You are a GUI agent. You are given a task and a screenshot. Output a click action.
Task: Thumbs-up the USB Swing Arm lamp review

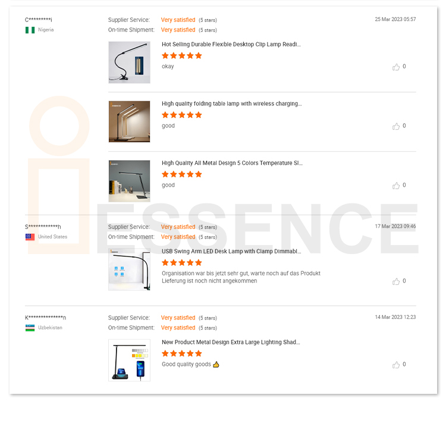pyautogui.click(x=396, y=281)
